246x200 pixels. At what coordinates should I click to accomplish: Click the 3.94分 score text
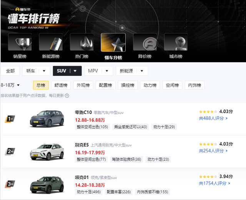point(226,177)
